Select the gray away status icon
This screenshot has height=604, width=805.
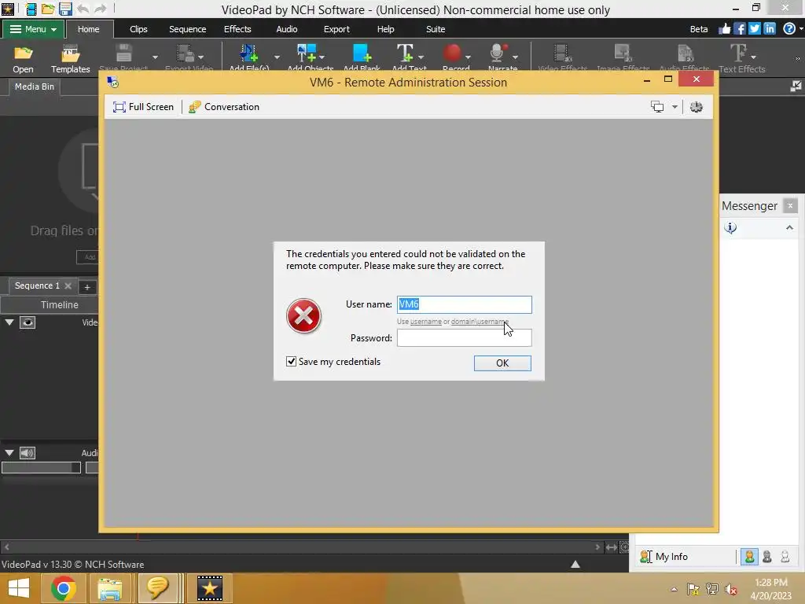pyautogui.click(x=767, y=557)
